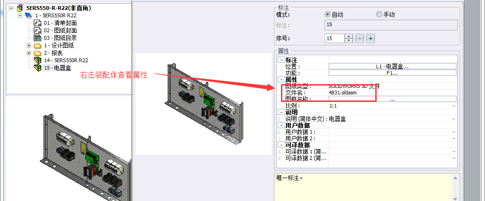Collapse the 5ERS550-R-R22 root tree node
The height and width of the screenshot is (201, 485).
point(11,8)
